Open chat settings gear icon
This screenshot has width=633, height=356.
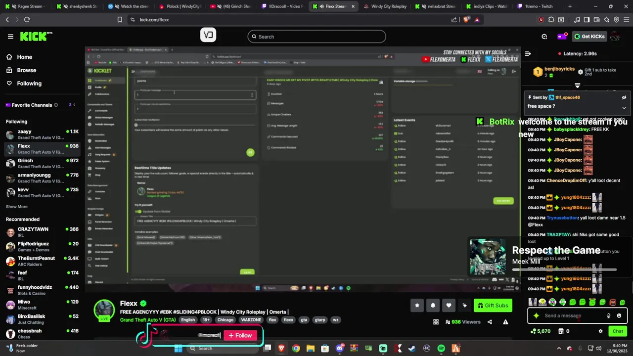point(601,331)
